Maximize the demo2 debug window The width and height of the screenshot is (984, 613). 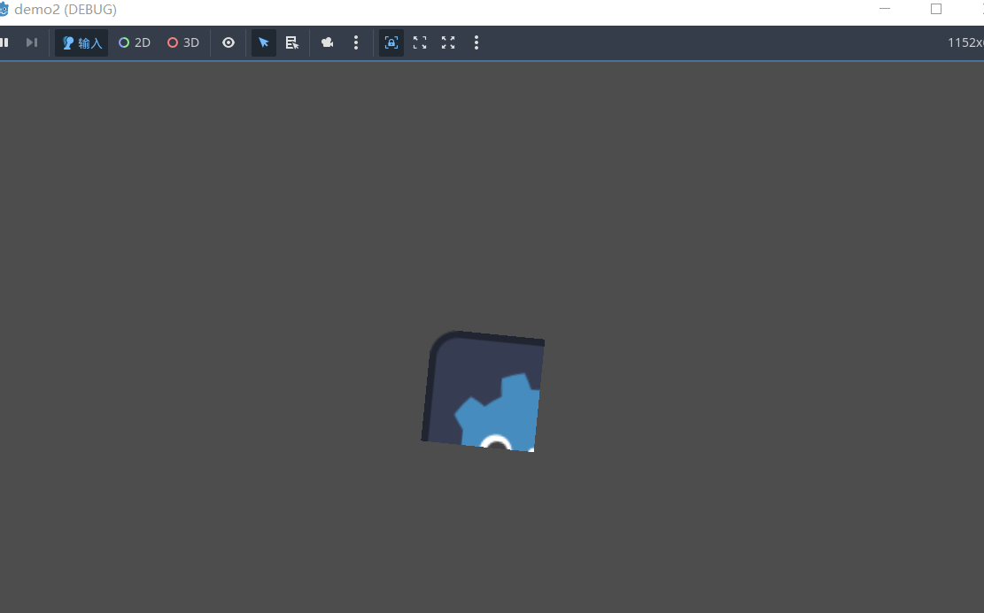[935, 9]
